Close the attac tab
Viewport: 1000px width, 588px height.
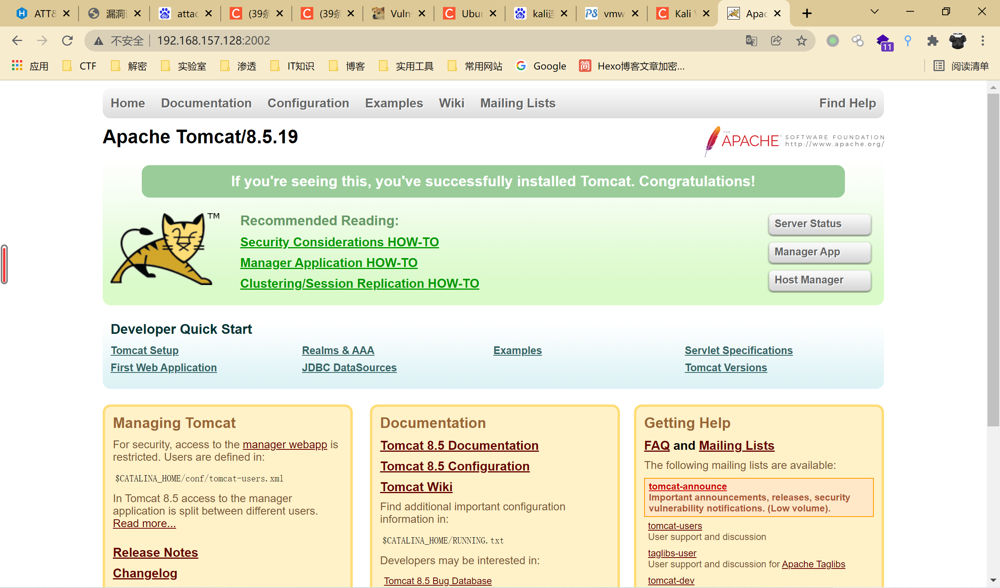pos(208,14)
